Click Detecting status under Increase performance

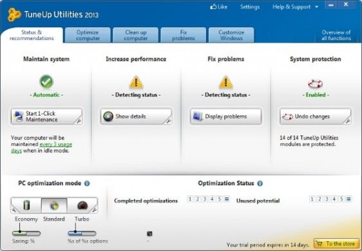point(136,95)
